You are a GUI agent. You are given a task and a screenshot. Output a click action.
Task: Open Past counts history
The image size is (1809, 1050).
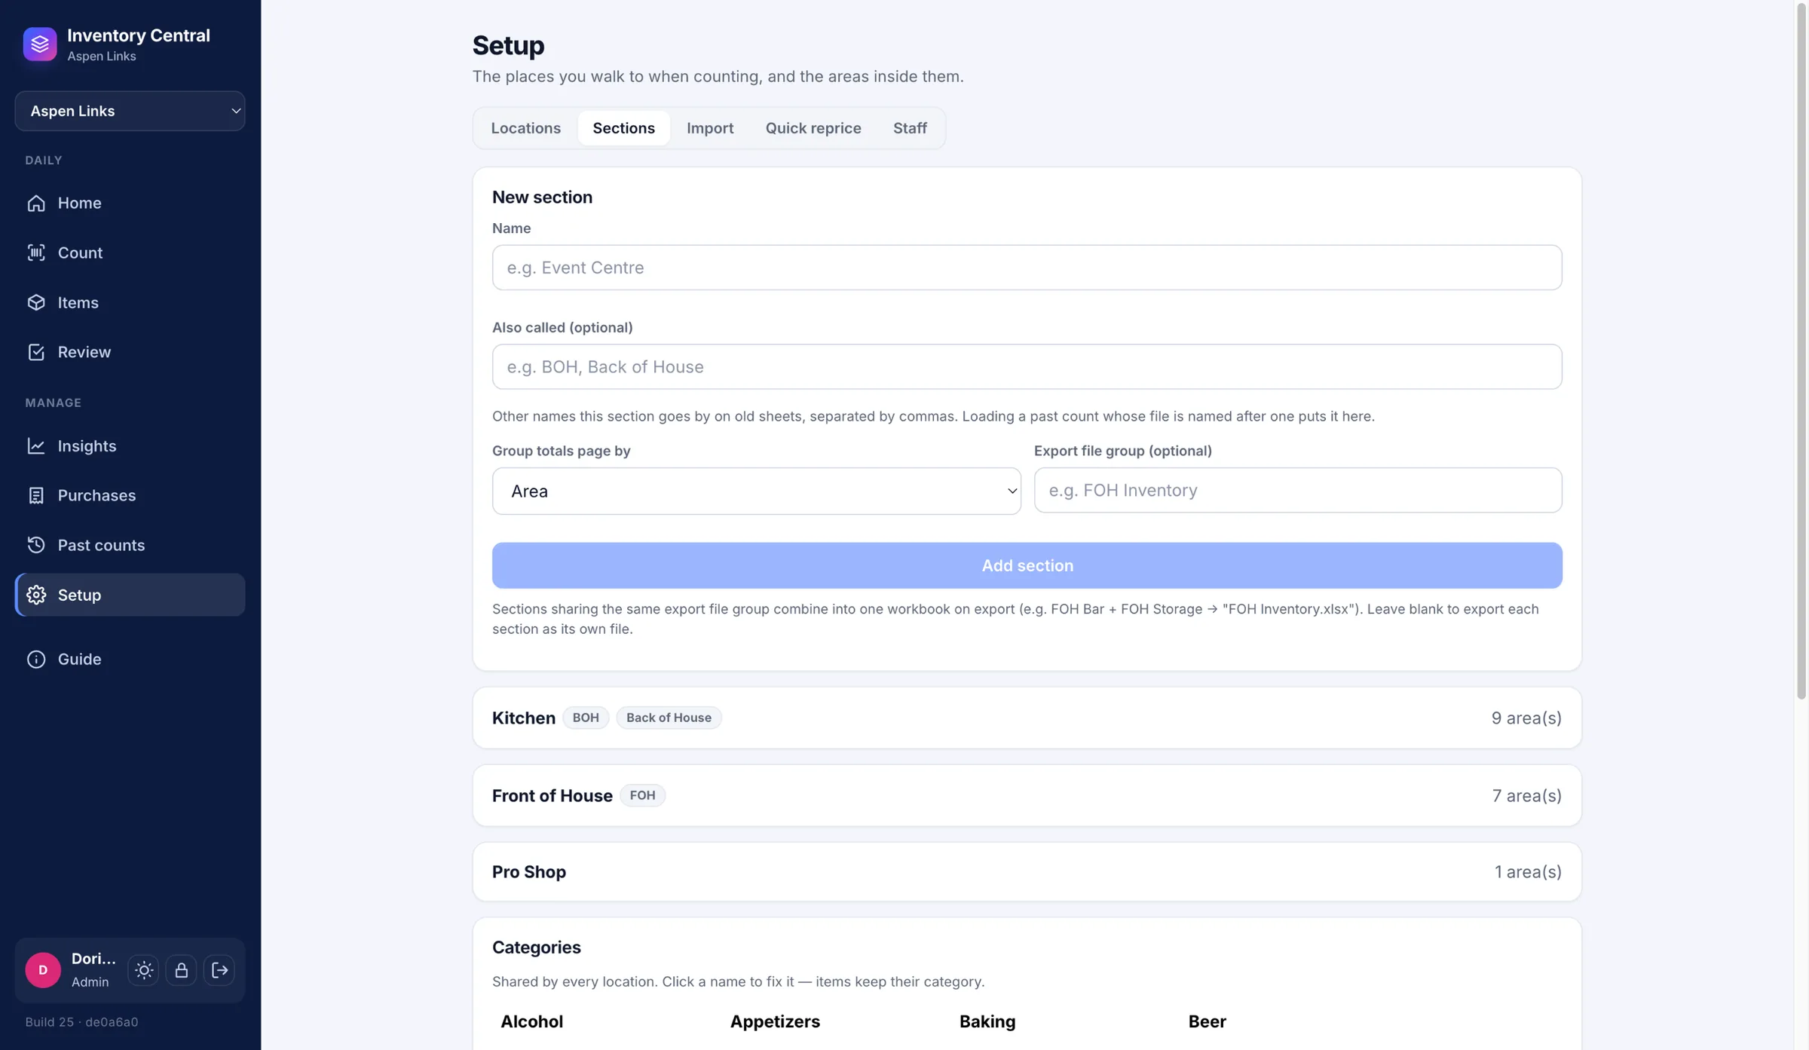[130, 545]
